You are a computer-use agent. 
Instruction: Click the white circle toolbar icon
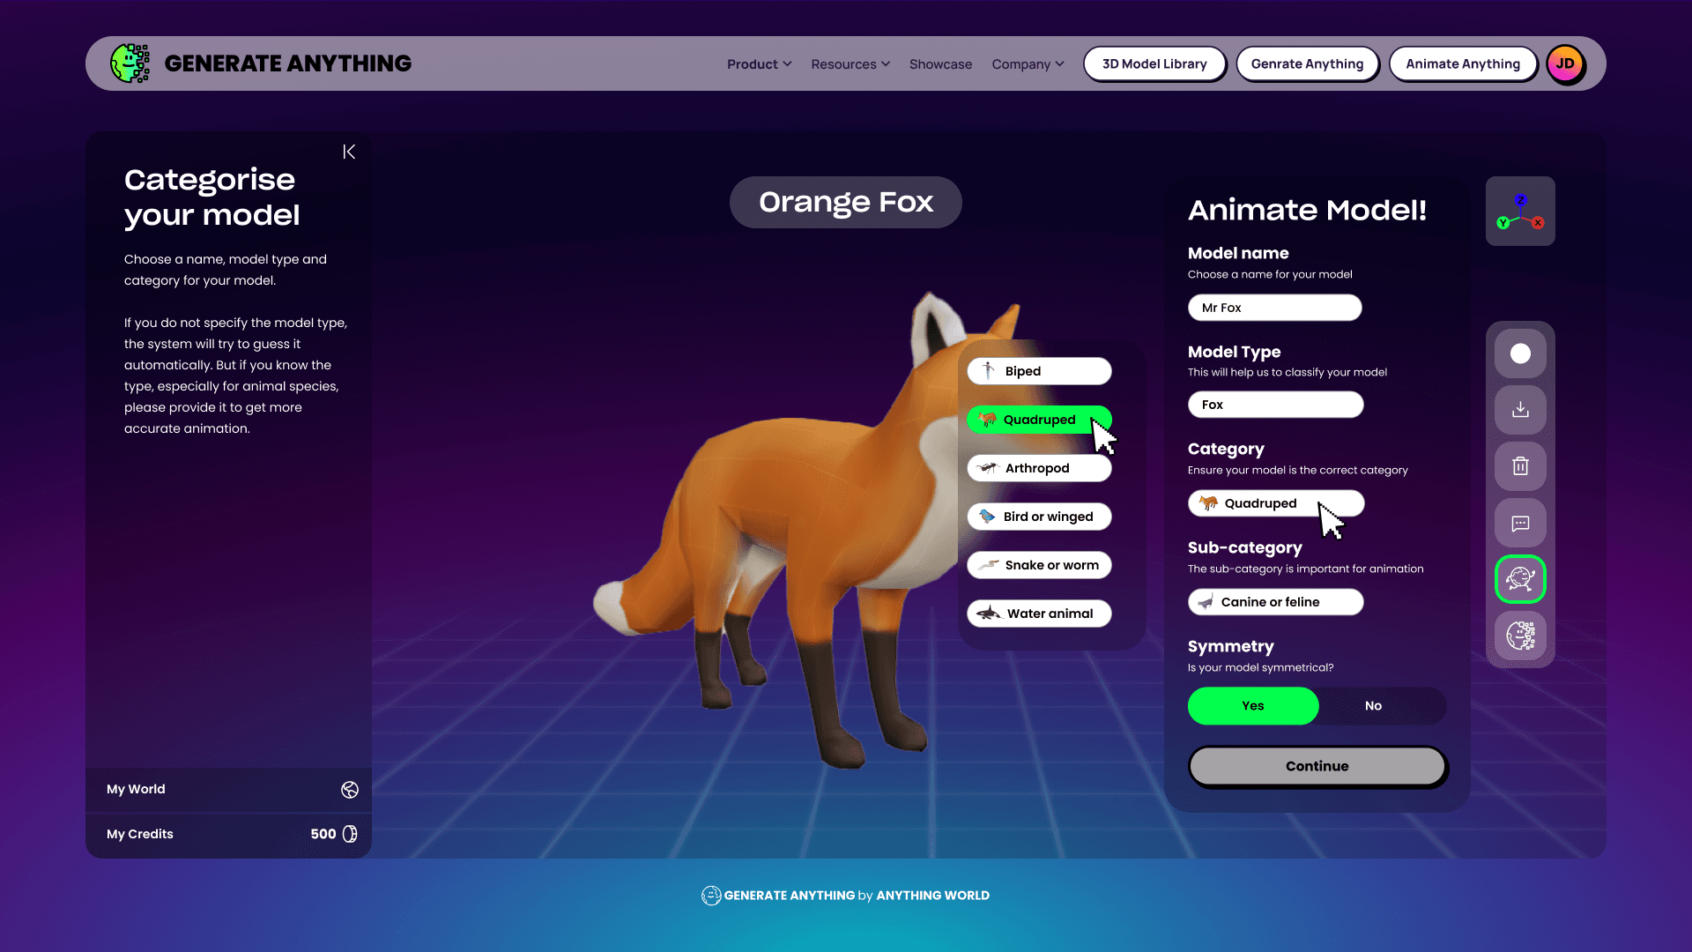pyautogui.click(x=1520, y=353)
